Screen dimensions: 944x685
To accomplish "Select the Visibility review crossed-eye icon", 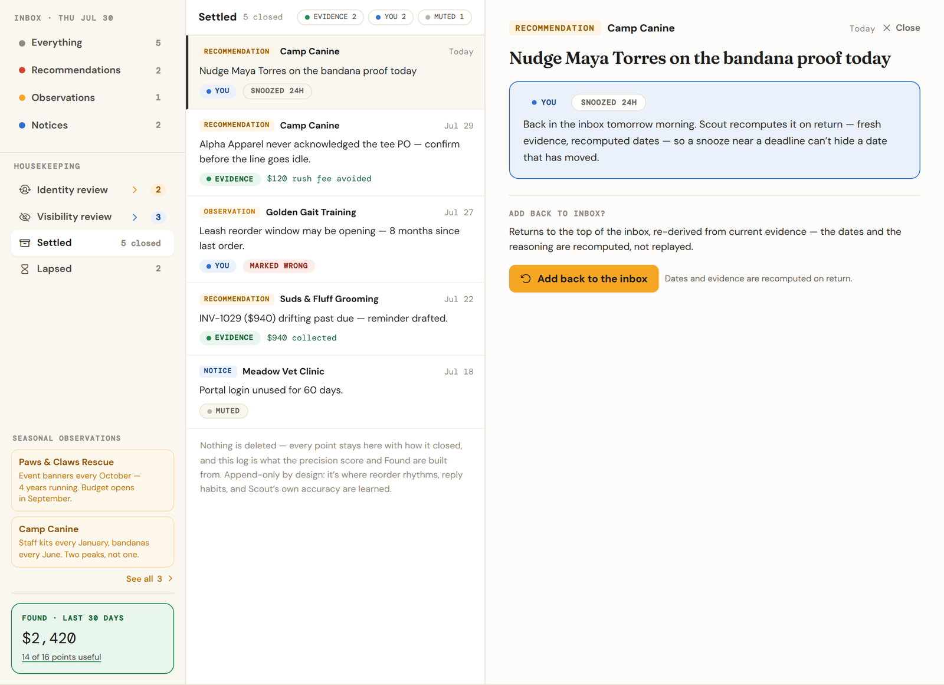I will click(x=25, y=217).
